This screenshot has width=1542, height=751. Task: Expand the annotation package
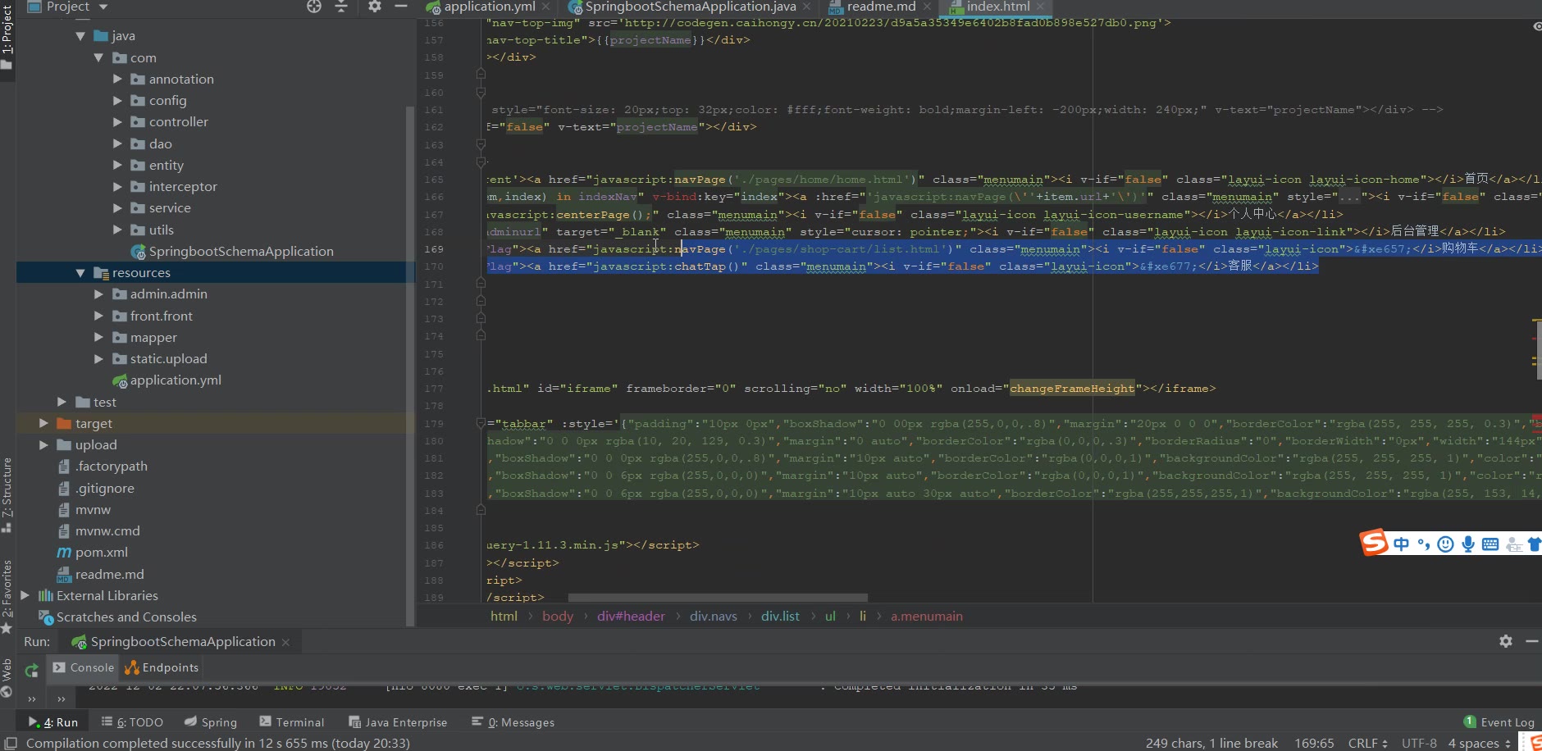(x=117, y=79)
